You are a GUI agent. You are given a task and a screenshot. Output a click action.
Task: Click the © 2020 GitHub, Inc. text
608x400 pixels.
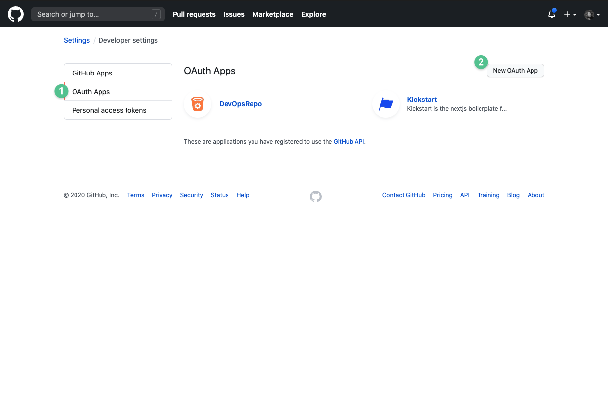(92, 195)
